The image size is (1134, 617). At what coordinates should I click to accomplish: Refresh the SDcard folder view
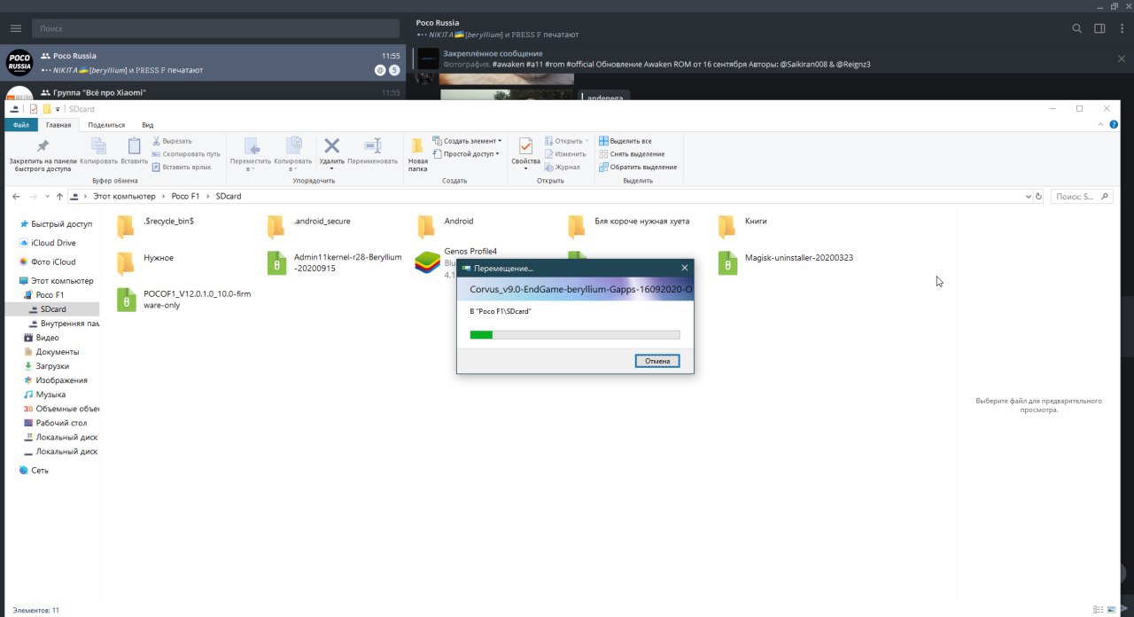pyautogui.click(x=1039, y=196)
